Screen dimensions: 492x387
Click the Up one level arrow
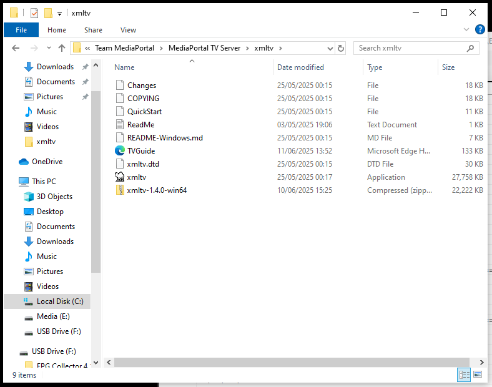[62, 48]
